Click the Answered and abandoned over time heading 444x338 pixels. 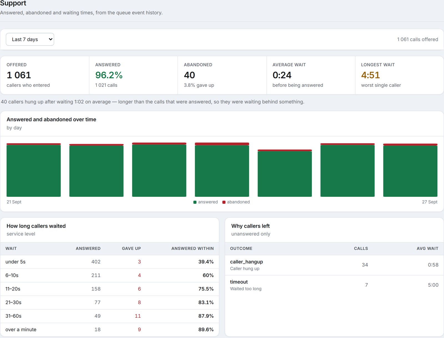51,120
